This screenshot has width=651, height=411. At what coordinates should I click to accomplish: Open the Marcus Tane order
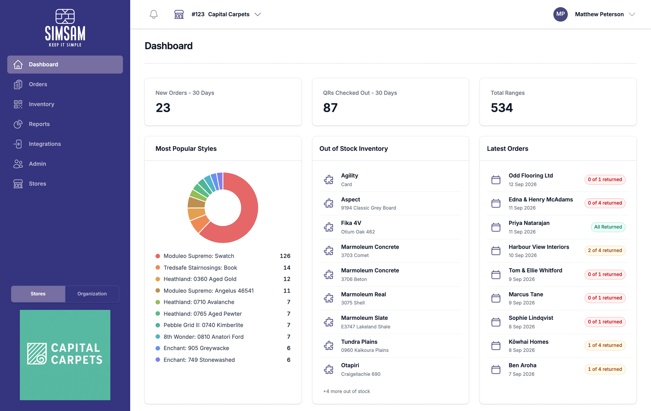558,298
